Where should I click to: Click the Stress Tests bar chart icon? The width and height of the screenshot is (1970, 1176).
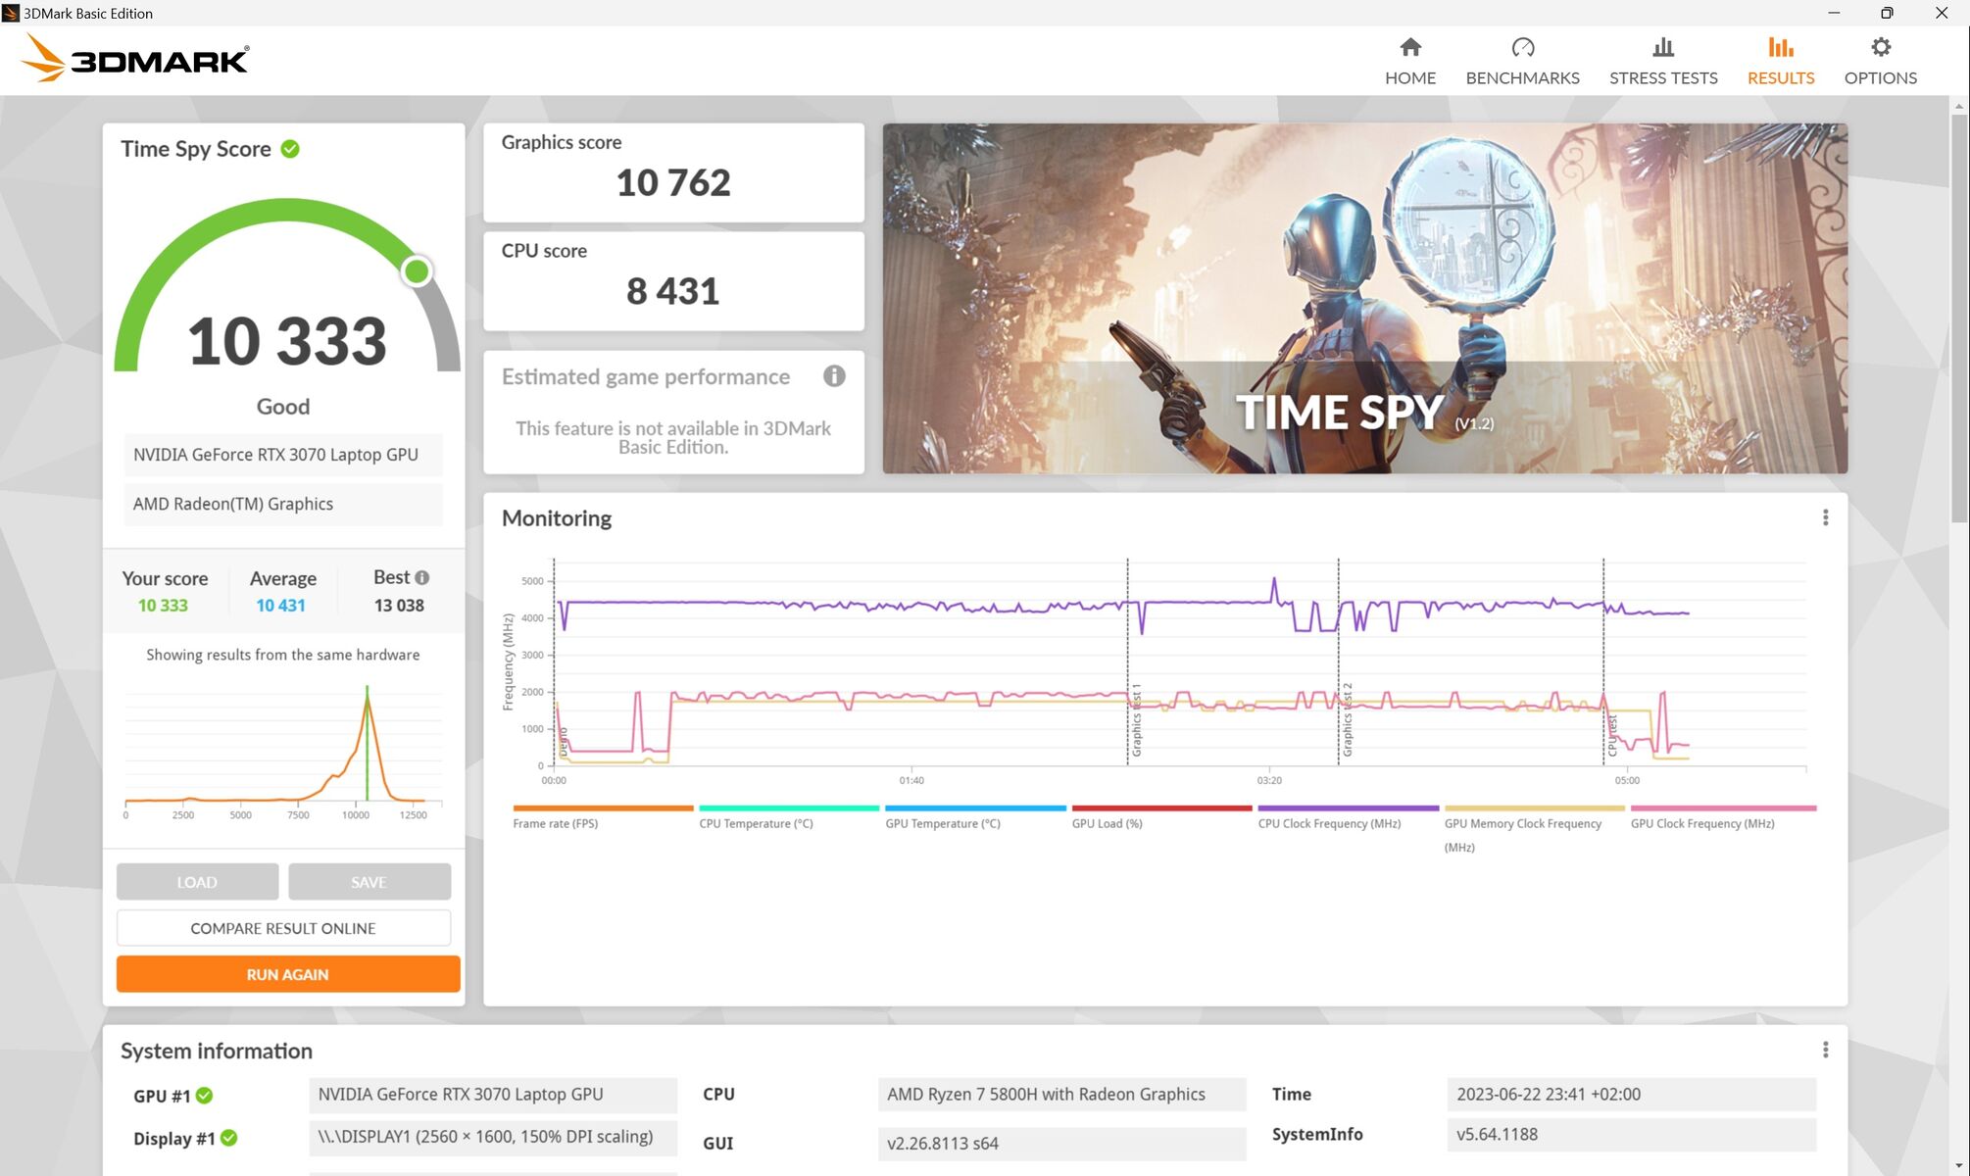[x=1663, y=47]
